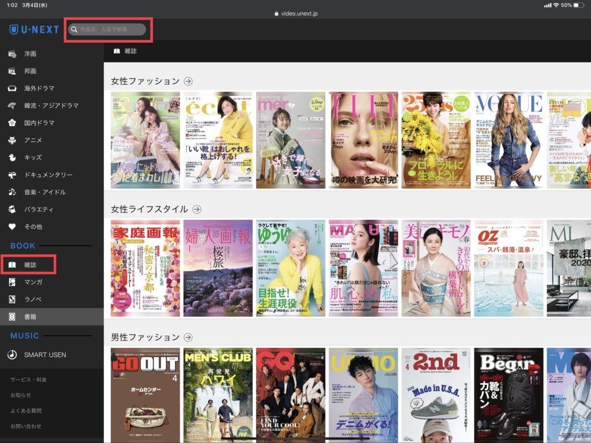The height and width of the screenshot is (443, 591).
Task: Click the 女性ファッション heading
Action: pyautogui.click(x=145, y=81)
